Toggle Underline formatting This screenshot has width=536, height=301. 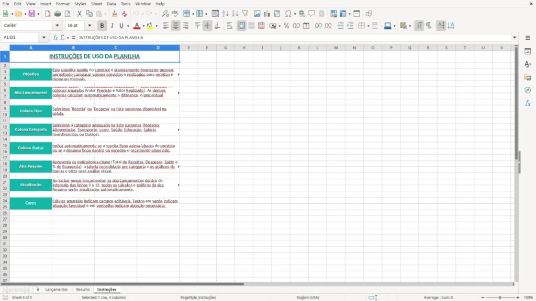(121, 26)
